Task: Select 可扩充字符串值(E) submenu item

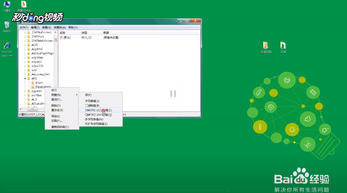Action: click(100, 124)
